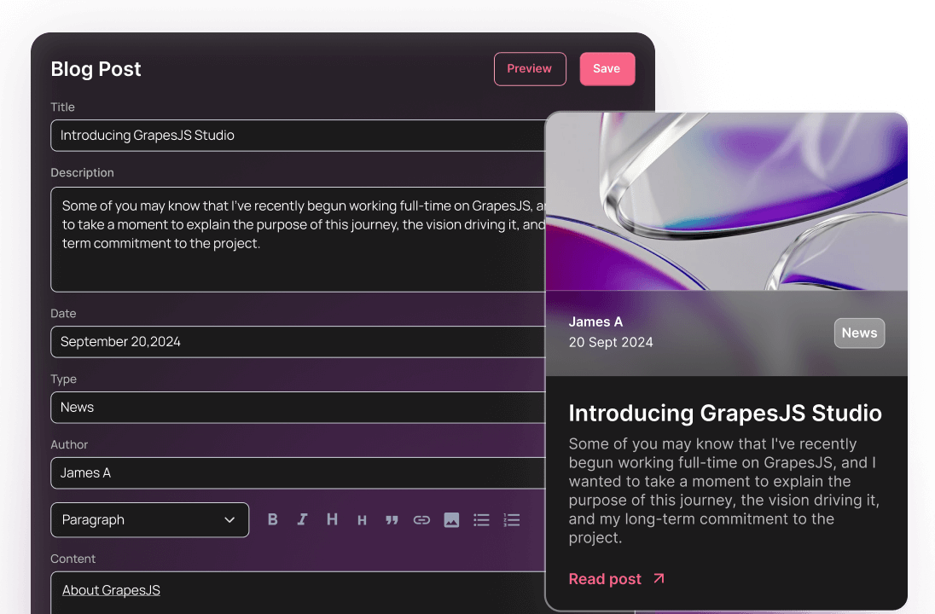Viewport: 935px width, 614px height.
Task: Select the preview card cover image
Action: tap(726, 201)
